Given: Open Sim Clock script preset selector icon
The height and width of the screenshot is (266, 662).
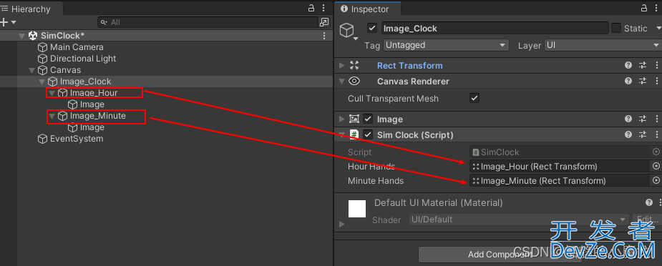Looking at the screenshot, I should pos(643,134).
